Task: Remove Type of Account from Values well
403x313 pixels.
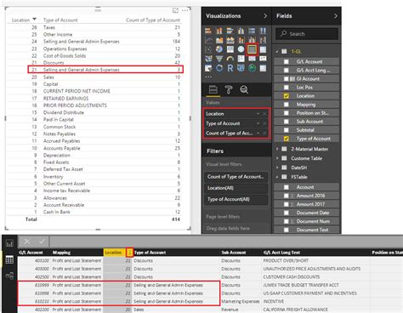Action: tap(264, 123)
